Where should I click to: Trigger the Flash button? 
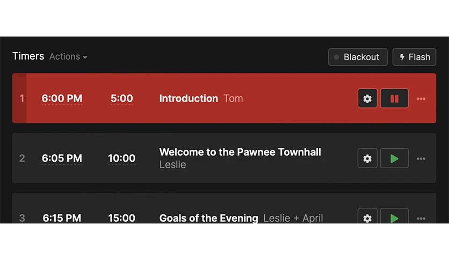[414, 57]
